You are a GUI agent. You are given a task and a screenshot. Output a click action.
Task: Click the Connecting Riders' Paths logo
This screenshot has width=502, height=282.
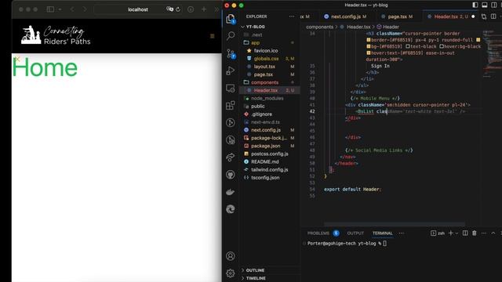point(56,34)
